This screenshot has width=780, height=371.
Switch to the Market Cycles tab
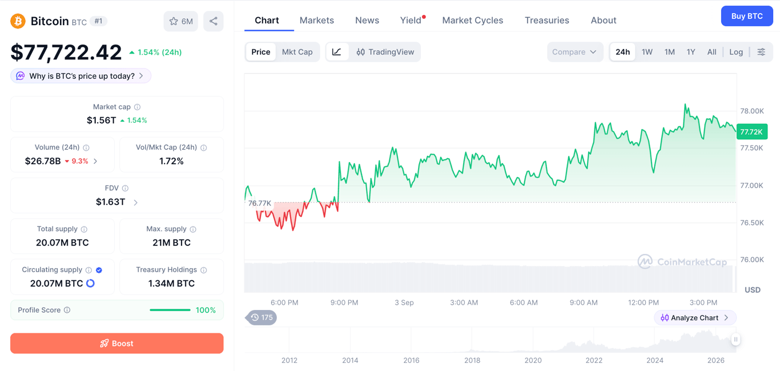pyautogui.click(x=473, y=20)
